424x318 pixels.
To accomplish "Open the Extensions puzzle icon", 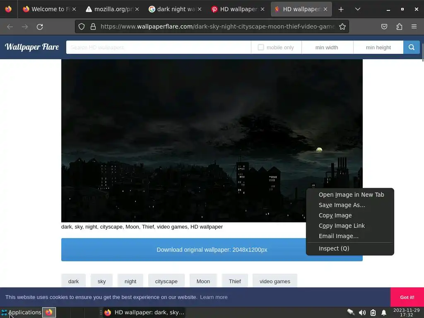I will (399, 26).
